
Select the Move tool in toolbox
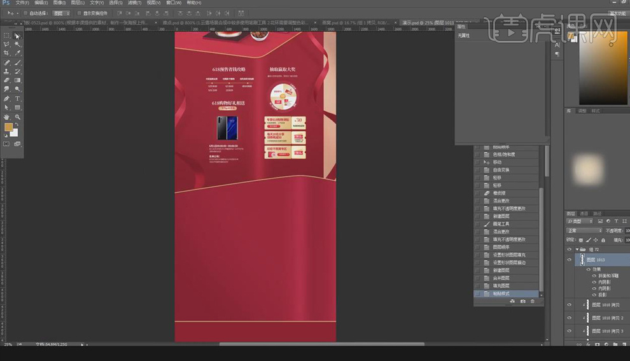point(17,36)
